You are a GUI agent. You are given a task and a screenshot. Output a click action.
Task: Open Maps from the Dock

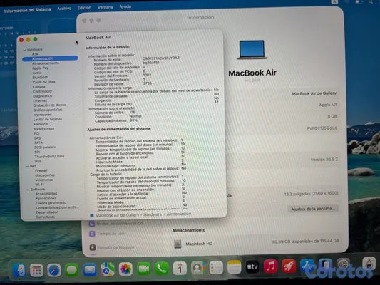[108, 269]
